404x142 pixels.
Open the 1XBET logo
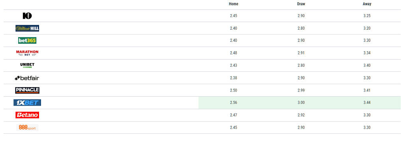tap(27, 103)
